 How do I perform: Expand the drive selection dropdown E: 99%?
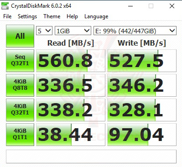(x=135, y=31)
